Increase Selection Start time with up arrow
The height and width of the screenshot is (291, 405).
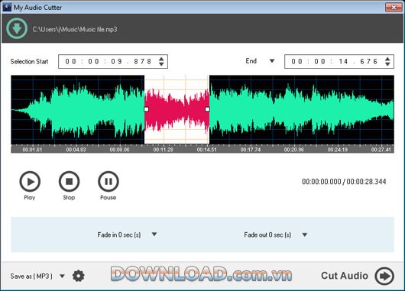pyautogui.click(x=161, y=59)
